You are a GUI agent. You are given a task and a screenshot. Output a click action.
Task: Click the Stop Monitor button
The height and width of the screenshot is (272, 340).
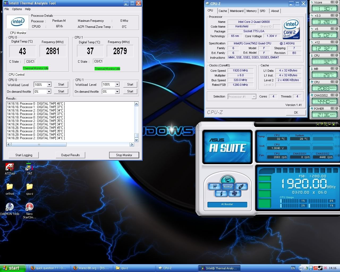[x=124, y=155]
